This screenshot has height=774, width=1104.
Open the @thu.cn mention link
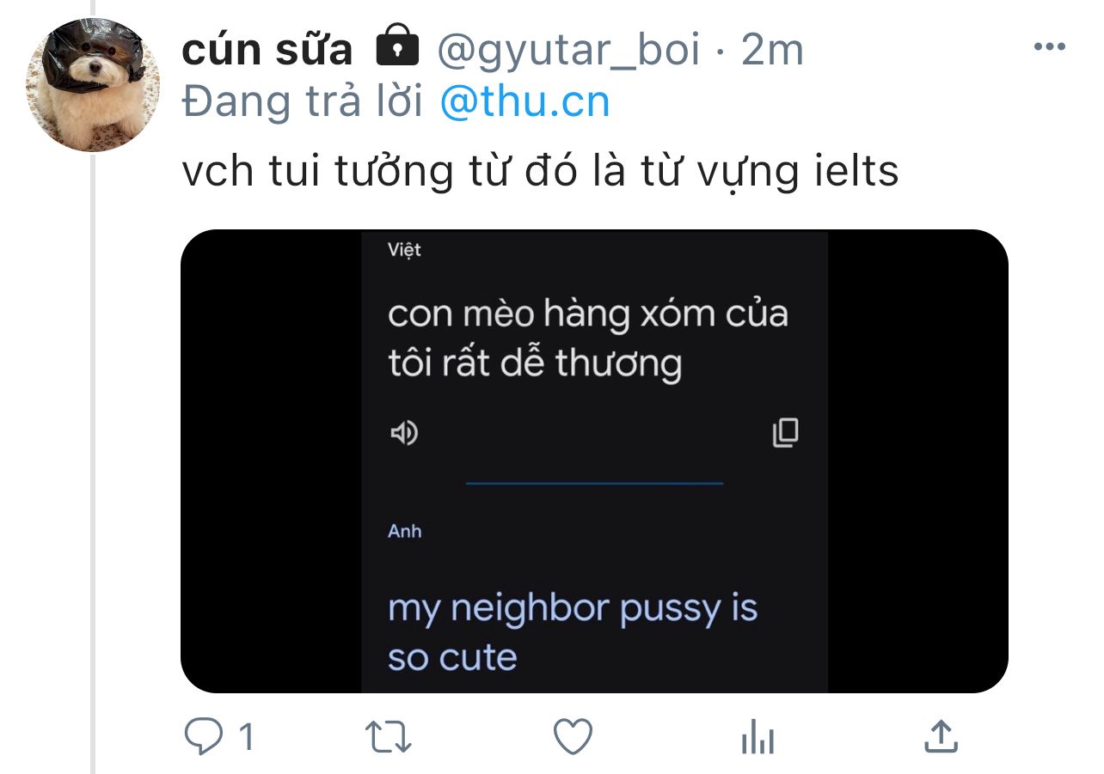[x=524, y=102]
